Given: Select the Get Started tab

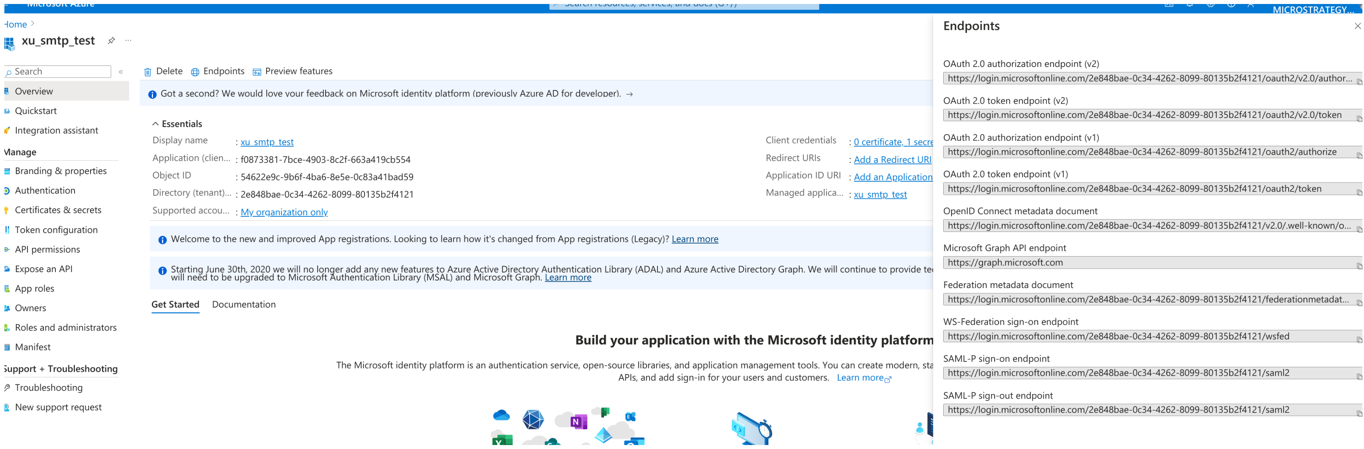Looking at the screenshot, I should [175, 304].
